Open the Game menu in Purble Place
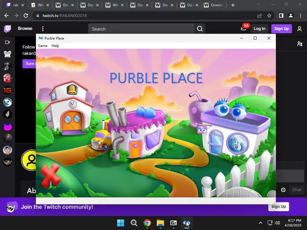Image resolution: width=307 pixels, height=230 pixels. 43,46
